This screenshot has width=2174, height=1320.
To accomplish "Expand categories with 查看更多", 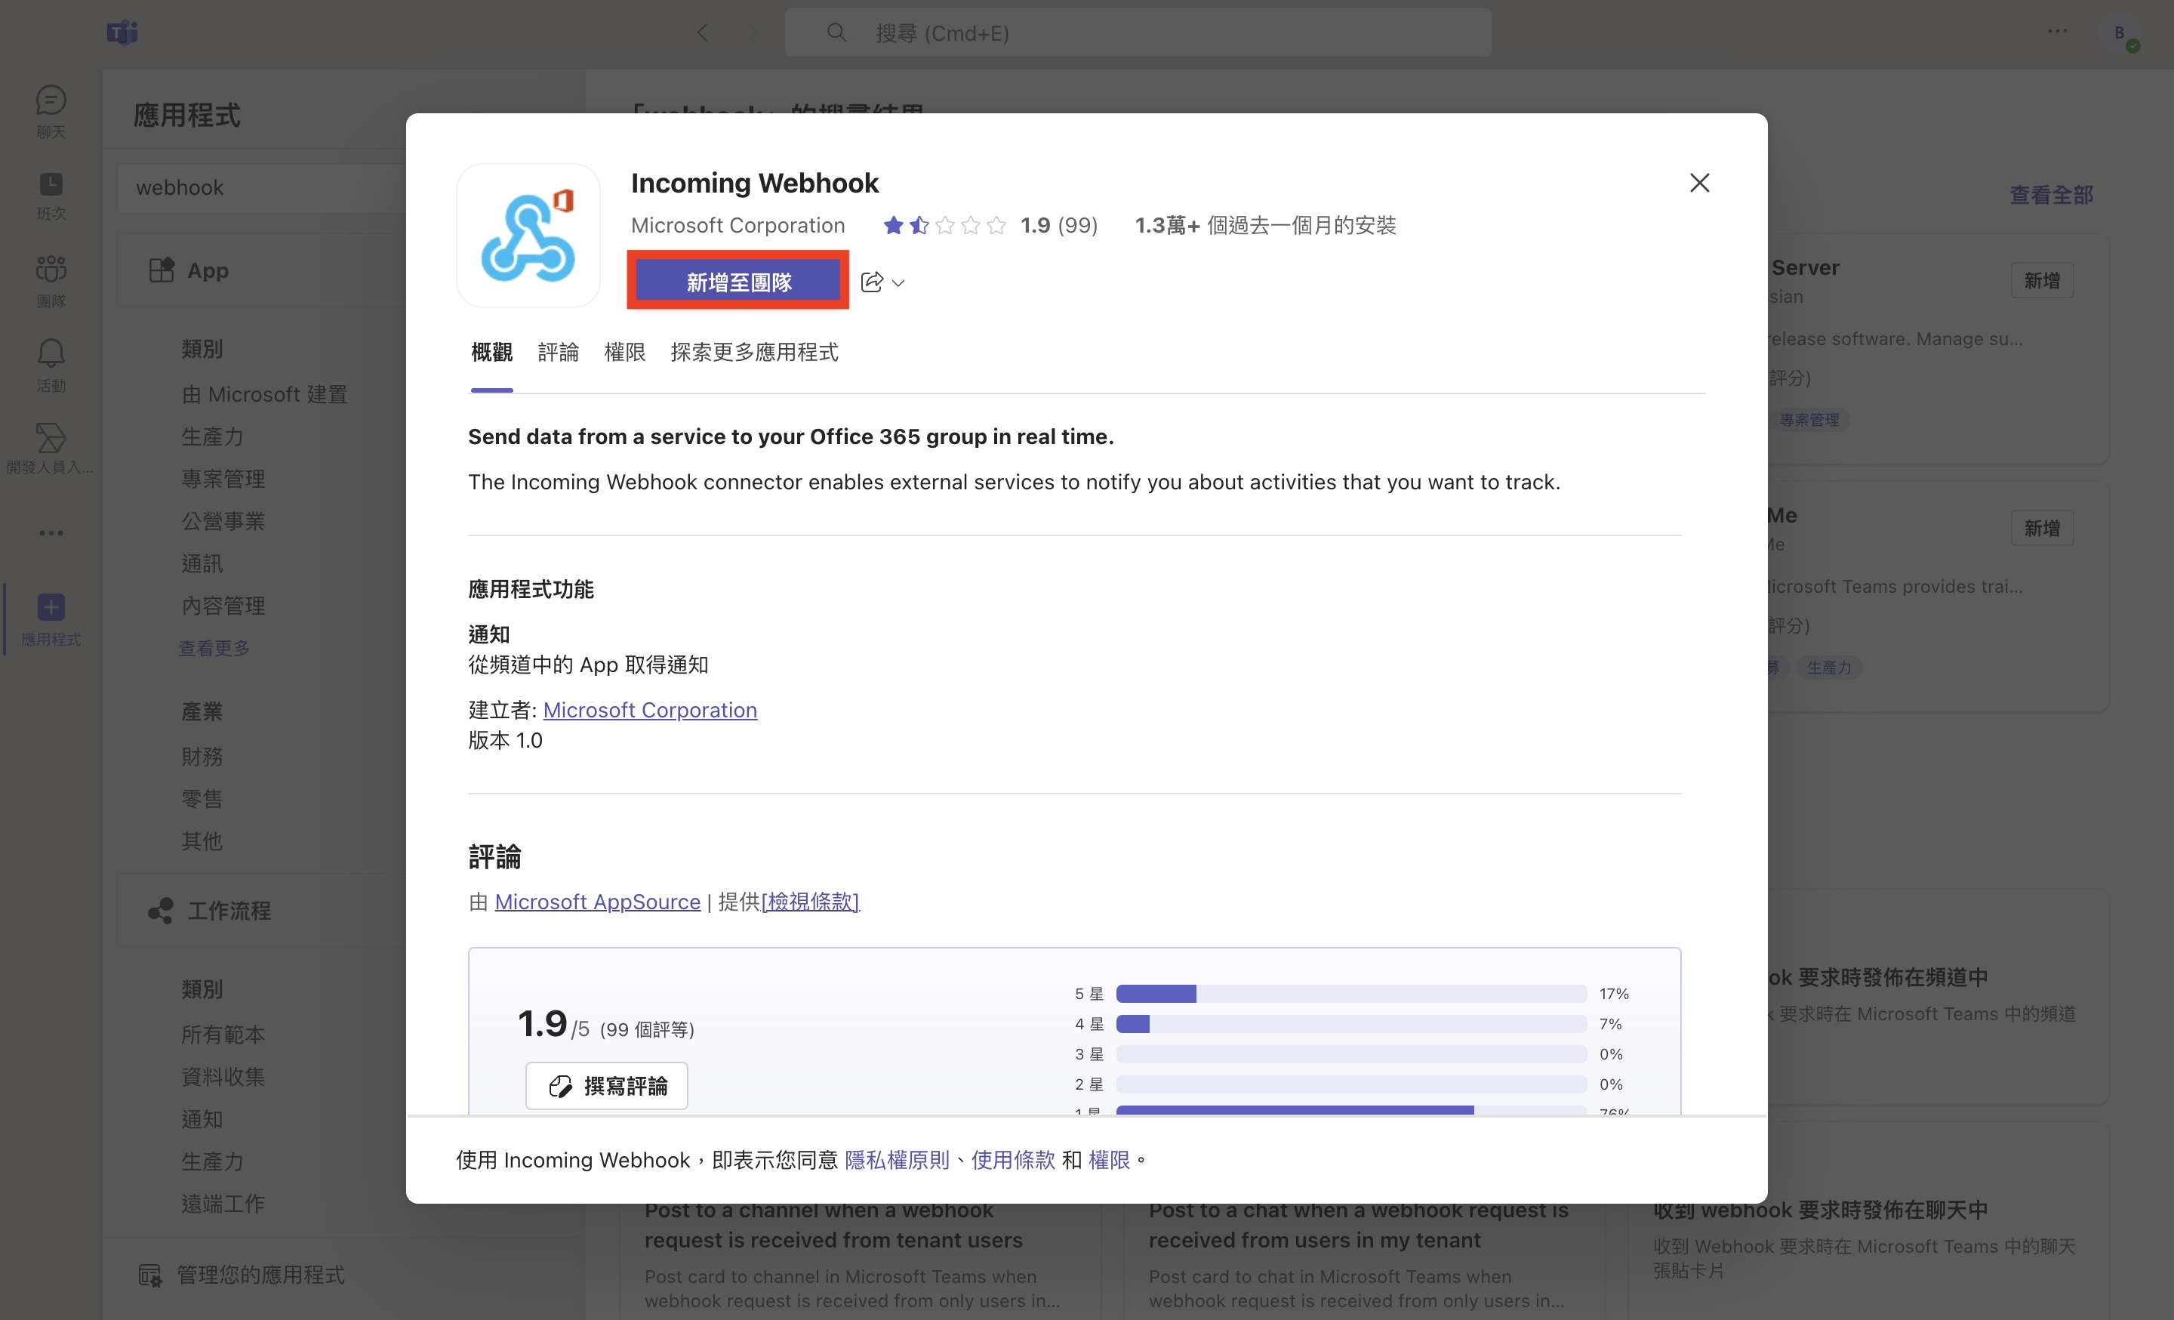I will tap(214, 649).
